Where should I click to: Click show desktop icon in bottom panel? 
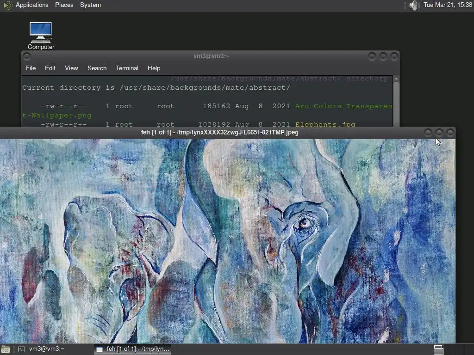(x=6, y=349)
